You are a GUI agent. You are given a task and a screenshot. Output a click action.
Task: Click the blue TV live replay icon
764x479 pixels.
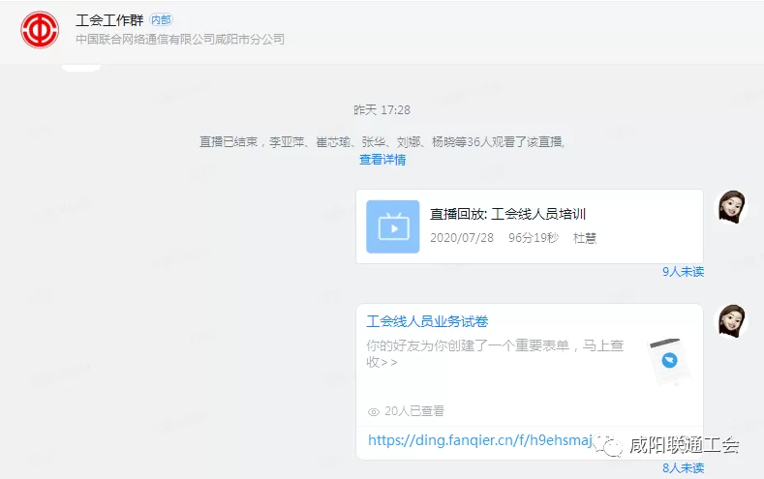tap(393, 227)
